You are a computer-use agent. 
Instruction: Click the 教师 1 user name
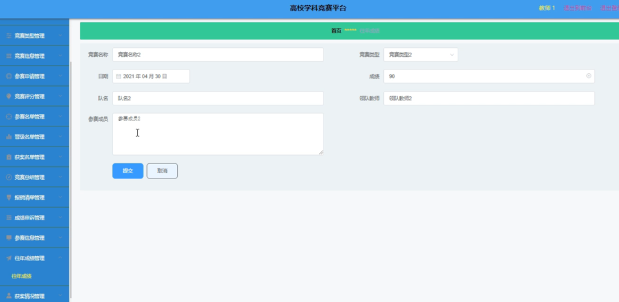tap(547, 8)
